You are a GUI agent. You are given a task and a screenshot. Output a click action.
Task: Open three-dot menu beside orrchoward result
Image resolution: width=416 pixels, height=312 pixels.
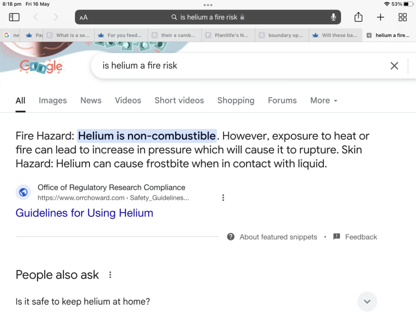pyautogui.click(x=223, y=198)
